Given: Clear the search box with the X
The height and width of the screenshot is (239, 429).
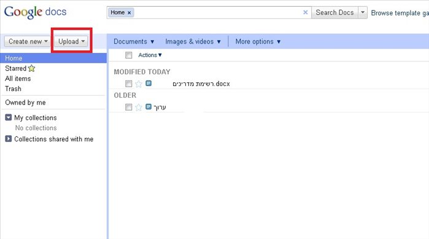Looking at the screenshot, I should [x=306, y=12].
